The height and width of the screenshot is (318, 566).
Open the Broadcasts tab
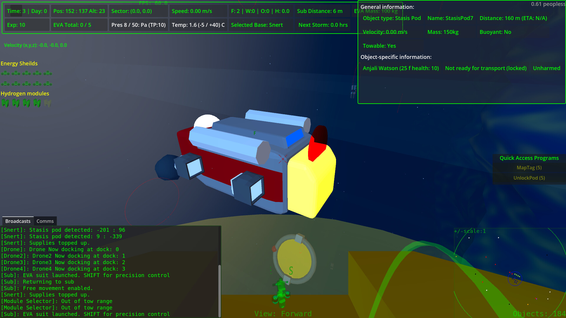click(x=18, y=221)
